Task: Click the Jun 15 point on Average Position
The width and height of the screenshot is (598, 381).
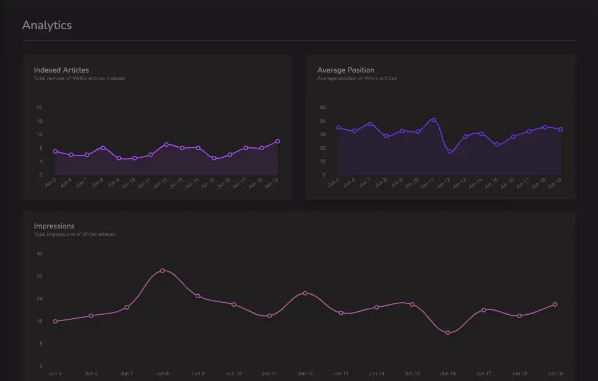Action: click(497, 145)
